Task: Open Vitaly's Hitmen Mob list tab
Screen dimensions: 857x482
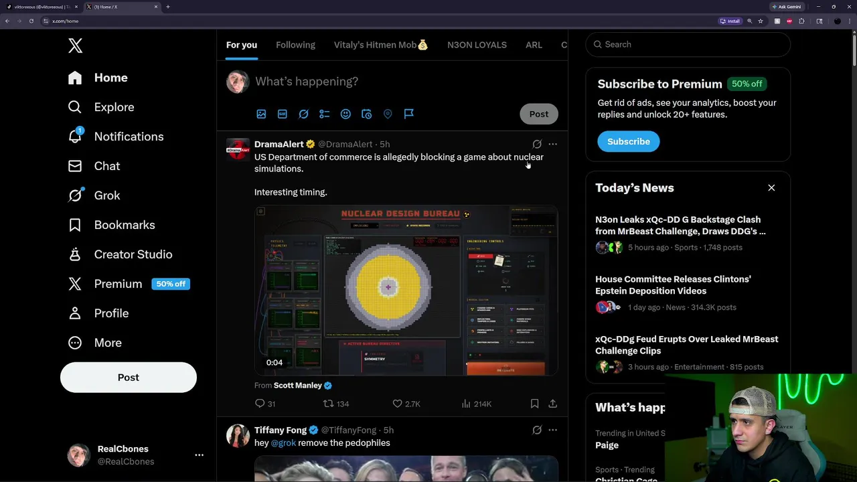Action: (x=381, y=45)
